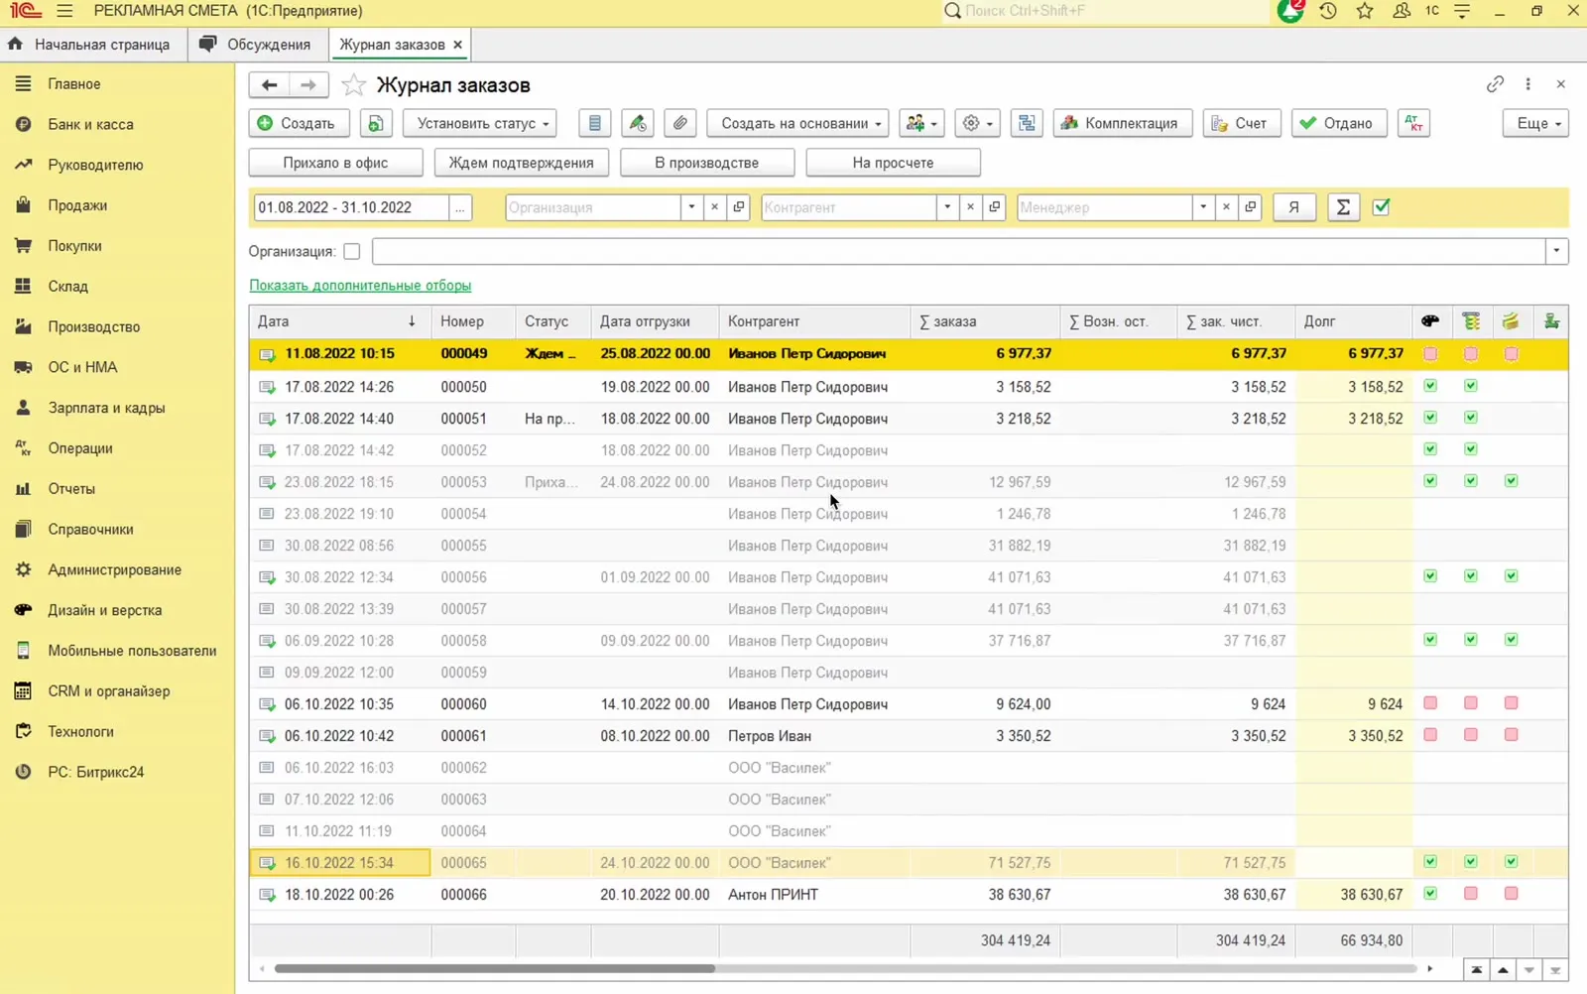
Task: Select order row number 000061
Action: 909,736
